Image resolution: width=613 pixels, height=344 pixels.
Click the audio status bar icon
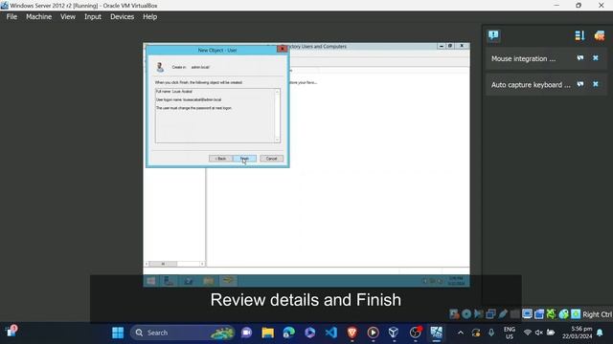(x=479, y=314)
